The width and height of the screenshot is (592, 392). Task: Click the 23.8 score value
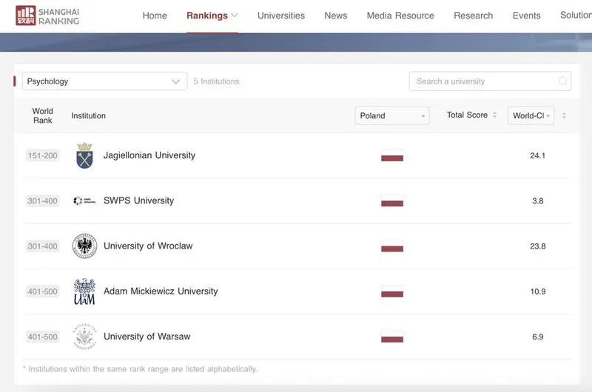(x=538, y=246)
